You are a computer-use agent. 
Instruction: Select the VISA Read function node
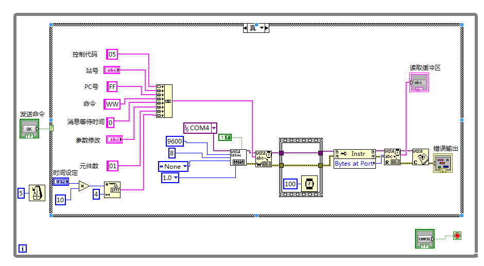pyautogui.click(x=392, y=157)
